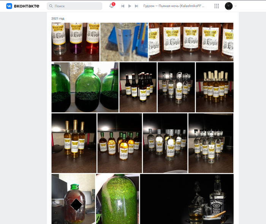Open photo of five orange-liquid bottles row
The height and width of the screenshot is (224, 266).
[x=191, y=42]
